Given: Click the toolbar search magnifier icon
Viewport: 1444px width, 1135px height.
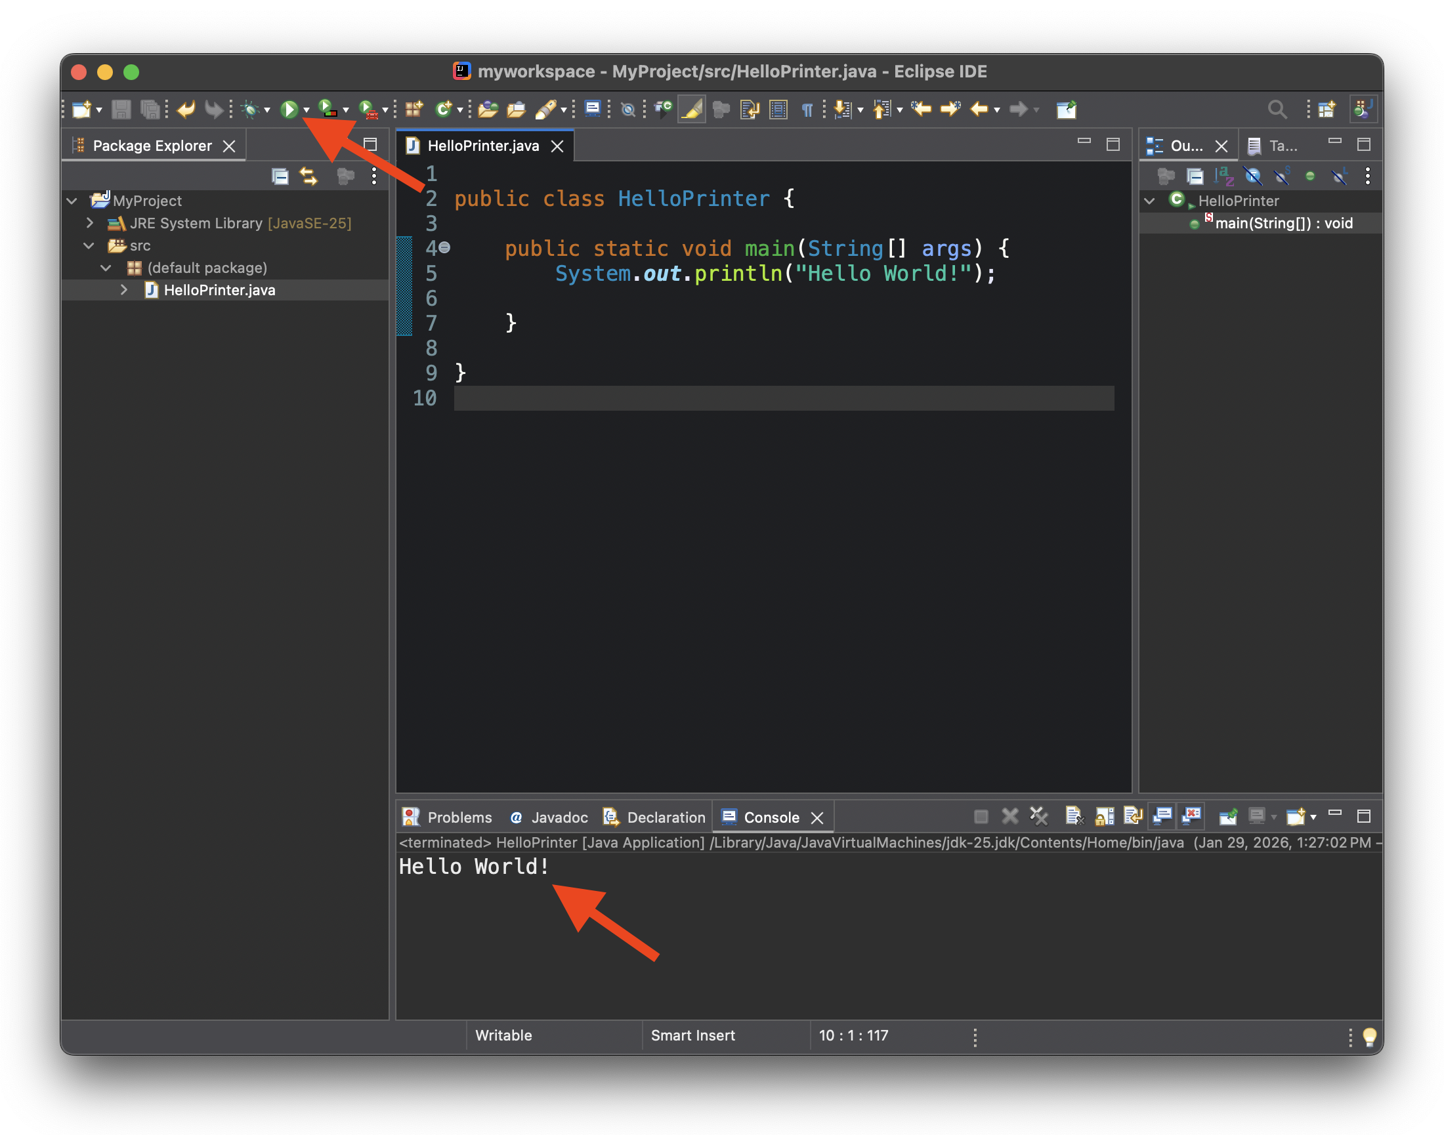Looking at the screenshot, I should tap(1276, 110).
